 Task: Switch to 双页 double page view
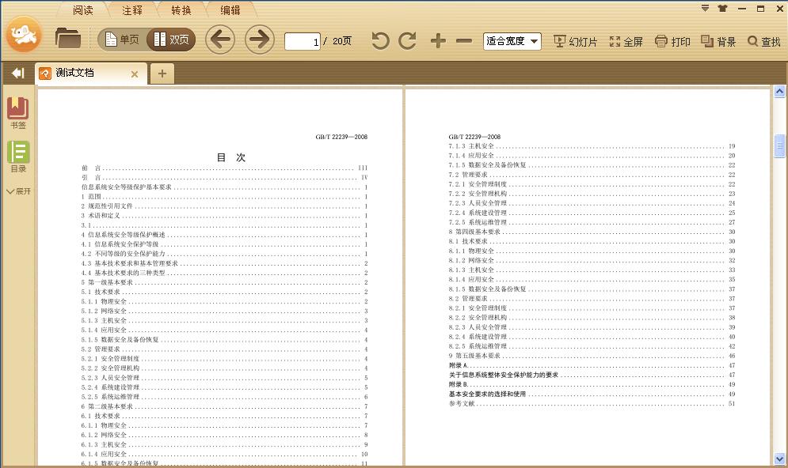tap(171, 40)
